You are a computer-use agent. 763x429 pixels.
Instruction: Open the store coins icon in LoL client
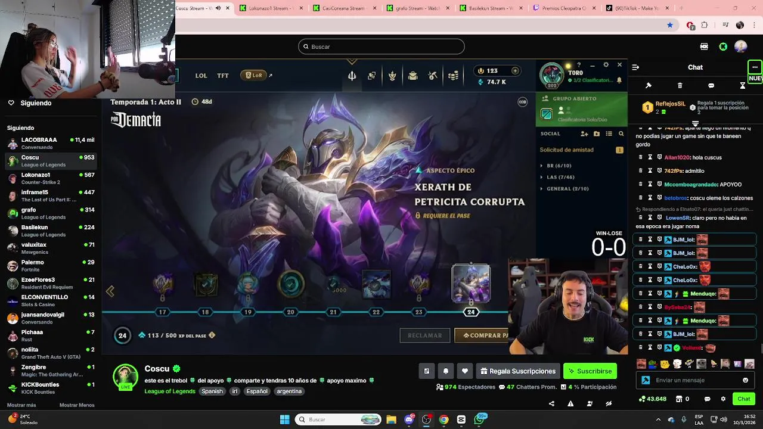pyautogui.click(x=453, y=76)
